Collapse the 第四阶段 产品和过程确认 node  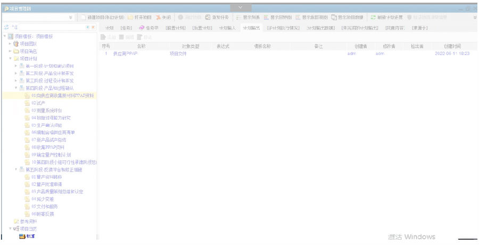click(x=16, y=88)
